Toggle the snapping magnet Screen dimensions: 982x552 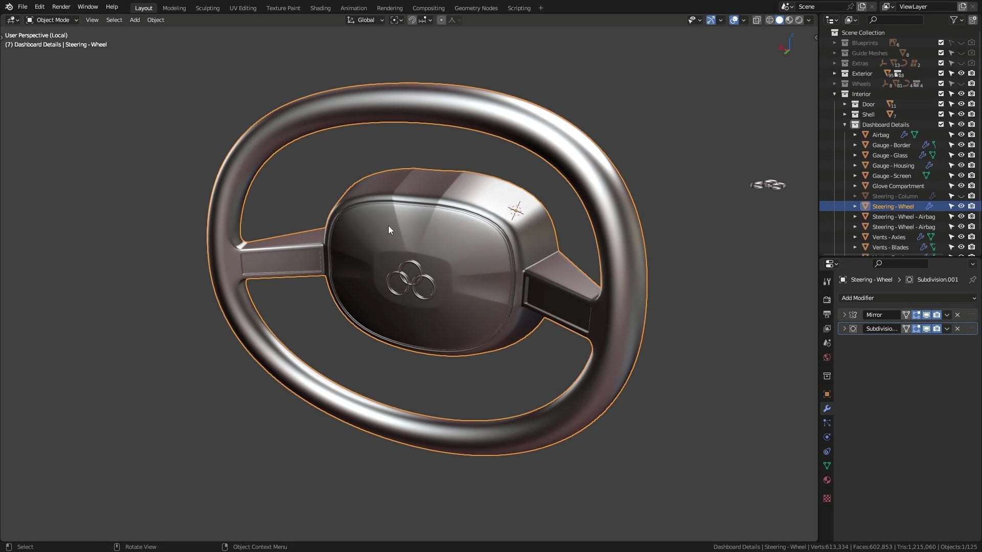[x=412, y=20]
